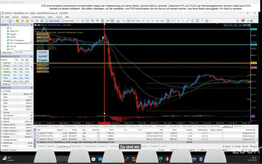This screenshot has height=164, width=262.
Task: Switch chart to line chart icon
Action: (87, 21)
